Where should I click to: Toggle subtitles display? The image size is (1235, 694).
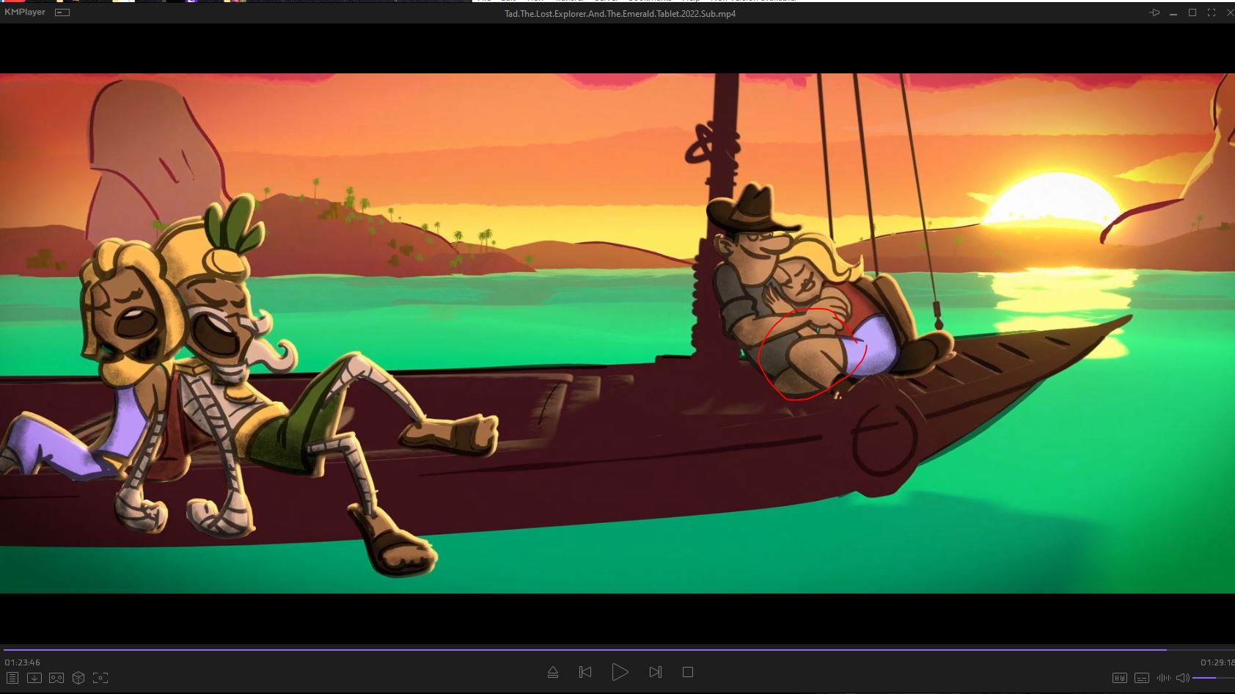pyautogui.click(x=1141, y=678)
